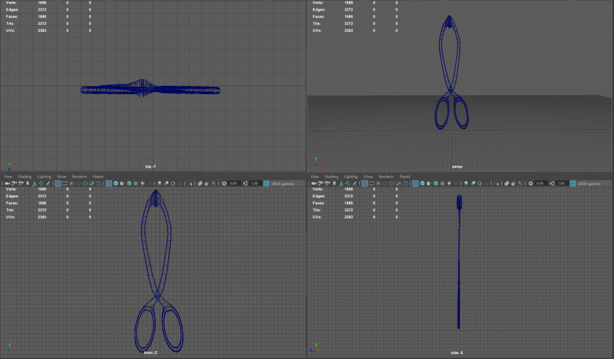Open the Panels menu of side view

coord(405,177)
